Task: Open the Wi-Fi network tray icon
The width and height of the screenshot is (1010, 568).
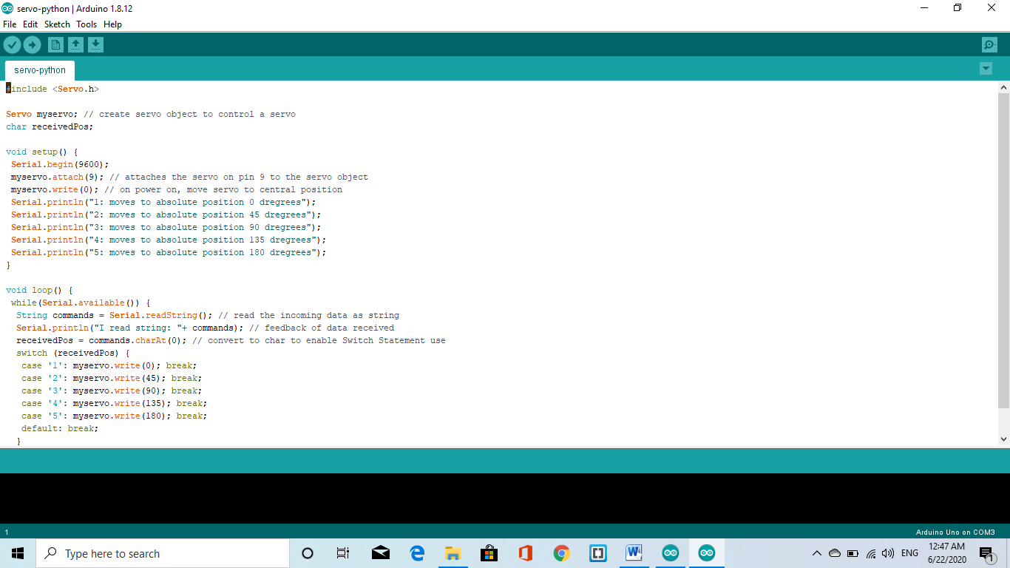Action: point(871,553)
